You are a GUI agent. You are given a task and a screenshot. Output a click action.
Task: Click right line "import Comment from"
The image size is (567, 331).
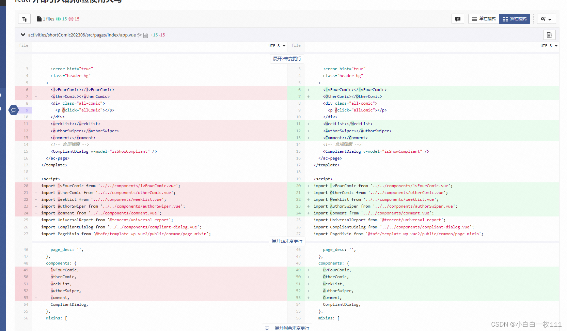(x=374, y=213)
